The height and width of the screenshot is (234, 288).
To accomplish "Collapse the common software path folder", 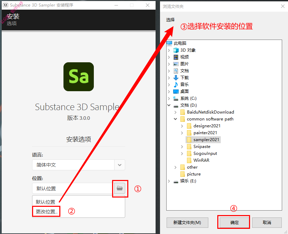I will tap(176, 119).
